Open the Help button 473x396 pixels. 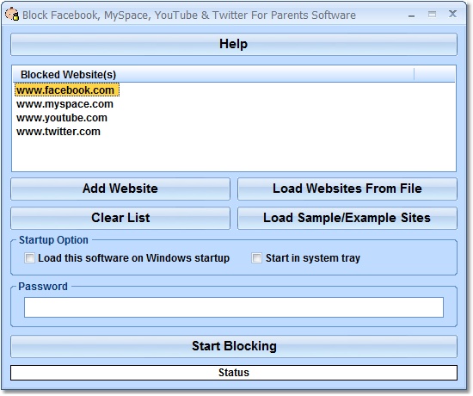pyautogui.click(x=234, y=44)
